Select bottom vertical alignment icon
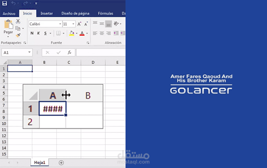 [108, 24]
